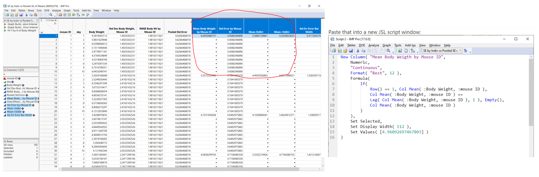Click the Columns panel search field
Screen dimensions: 539x177
(21, 74)
